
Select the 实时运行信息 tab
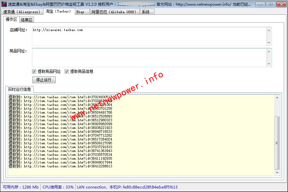[20, 89]
